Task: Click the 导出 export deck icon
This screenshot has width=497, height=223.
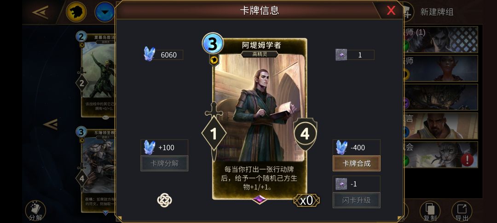Action: (462, 211)
